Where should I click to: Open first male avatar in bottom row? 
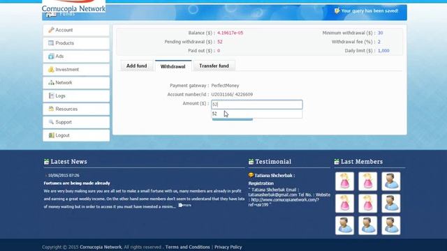pyautogui.click(x=344, y=226)
